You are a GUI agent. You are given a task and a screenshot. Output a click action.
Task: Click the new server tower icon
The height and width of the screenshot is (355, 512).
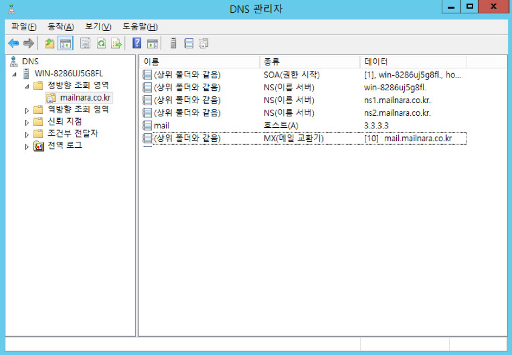[173, 43]
